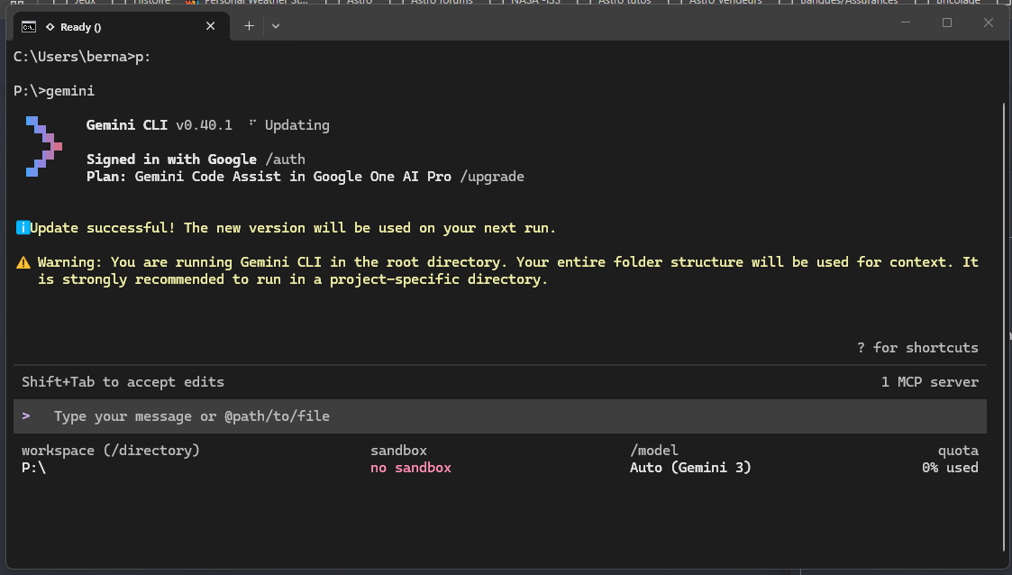1012x575 pixels.
Task: Click the '0% used' quota text
Action: click(950, 468)
